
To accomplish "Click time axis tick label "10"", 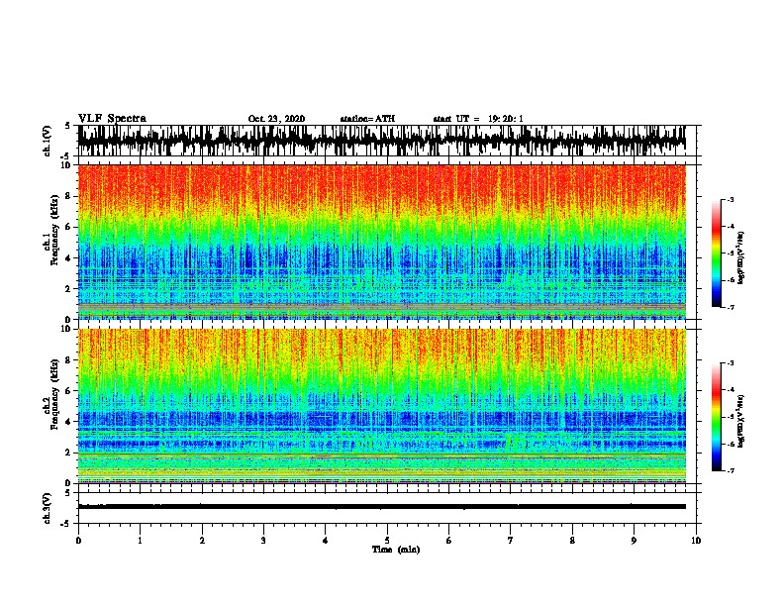I will coord(696,541).
